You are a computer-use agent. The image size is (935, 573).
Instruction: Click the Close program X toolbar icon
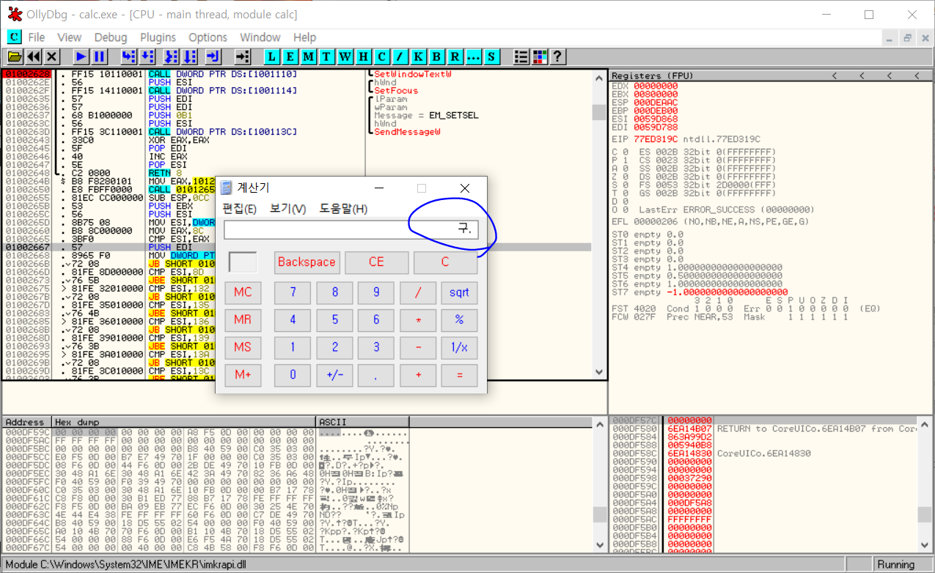coord(52,56)
